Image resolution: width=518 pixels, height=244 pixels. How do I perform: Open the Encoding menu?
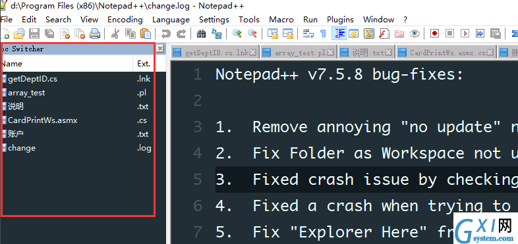pos(125,20)
